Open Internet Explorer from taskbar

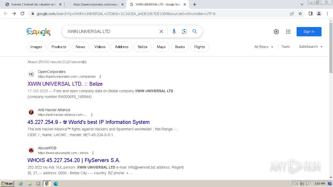tap(21, 184)
